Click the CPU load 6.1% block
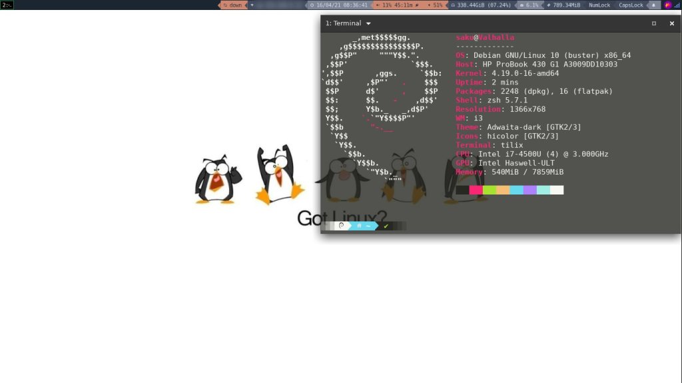This screenshot has width=682, height=383. tap(529, 5)
